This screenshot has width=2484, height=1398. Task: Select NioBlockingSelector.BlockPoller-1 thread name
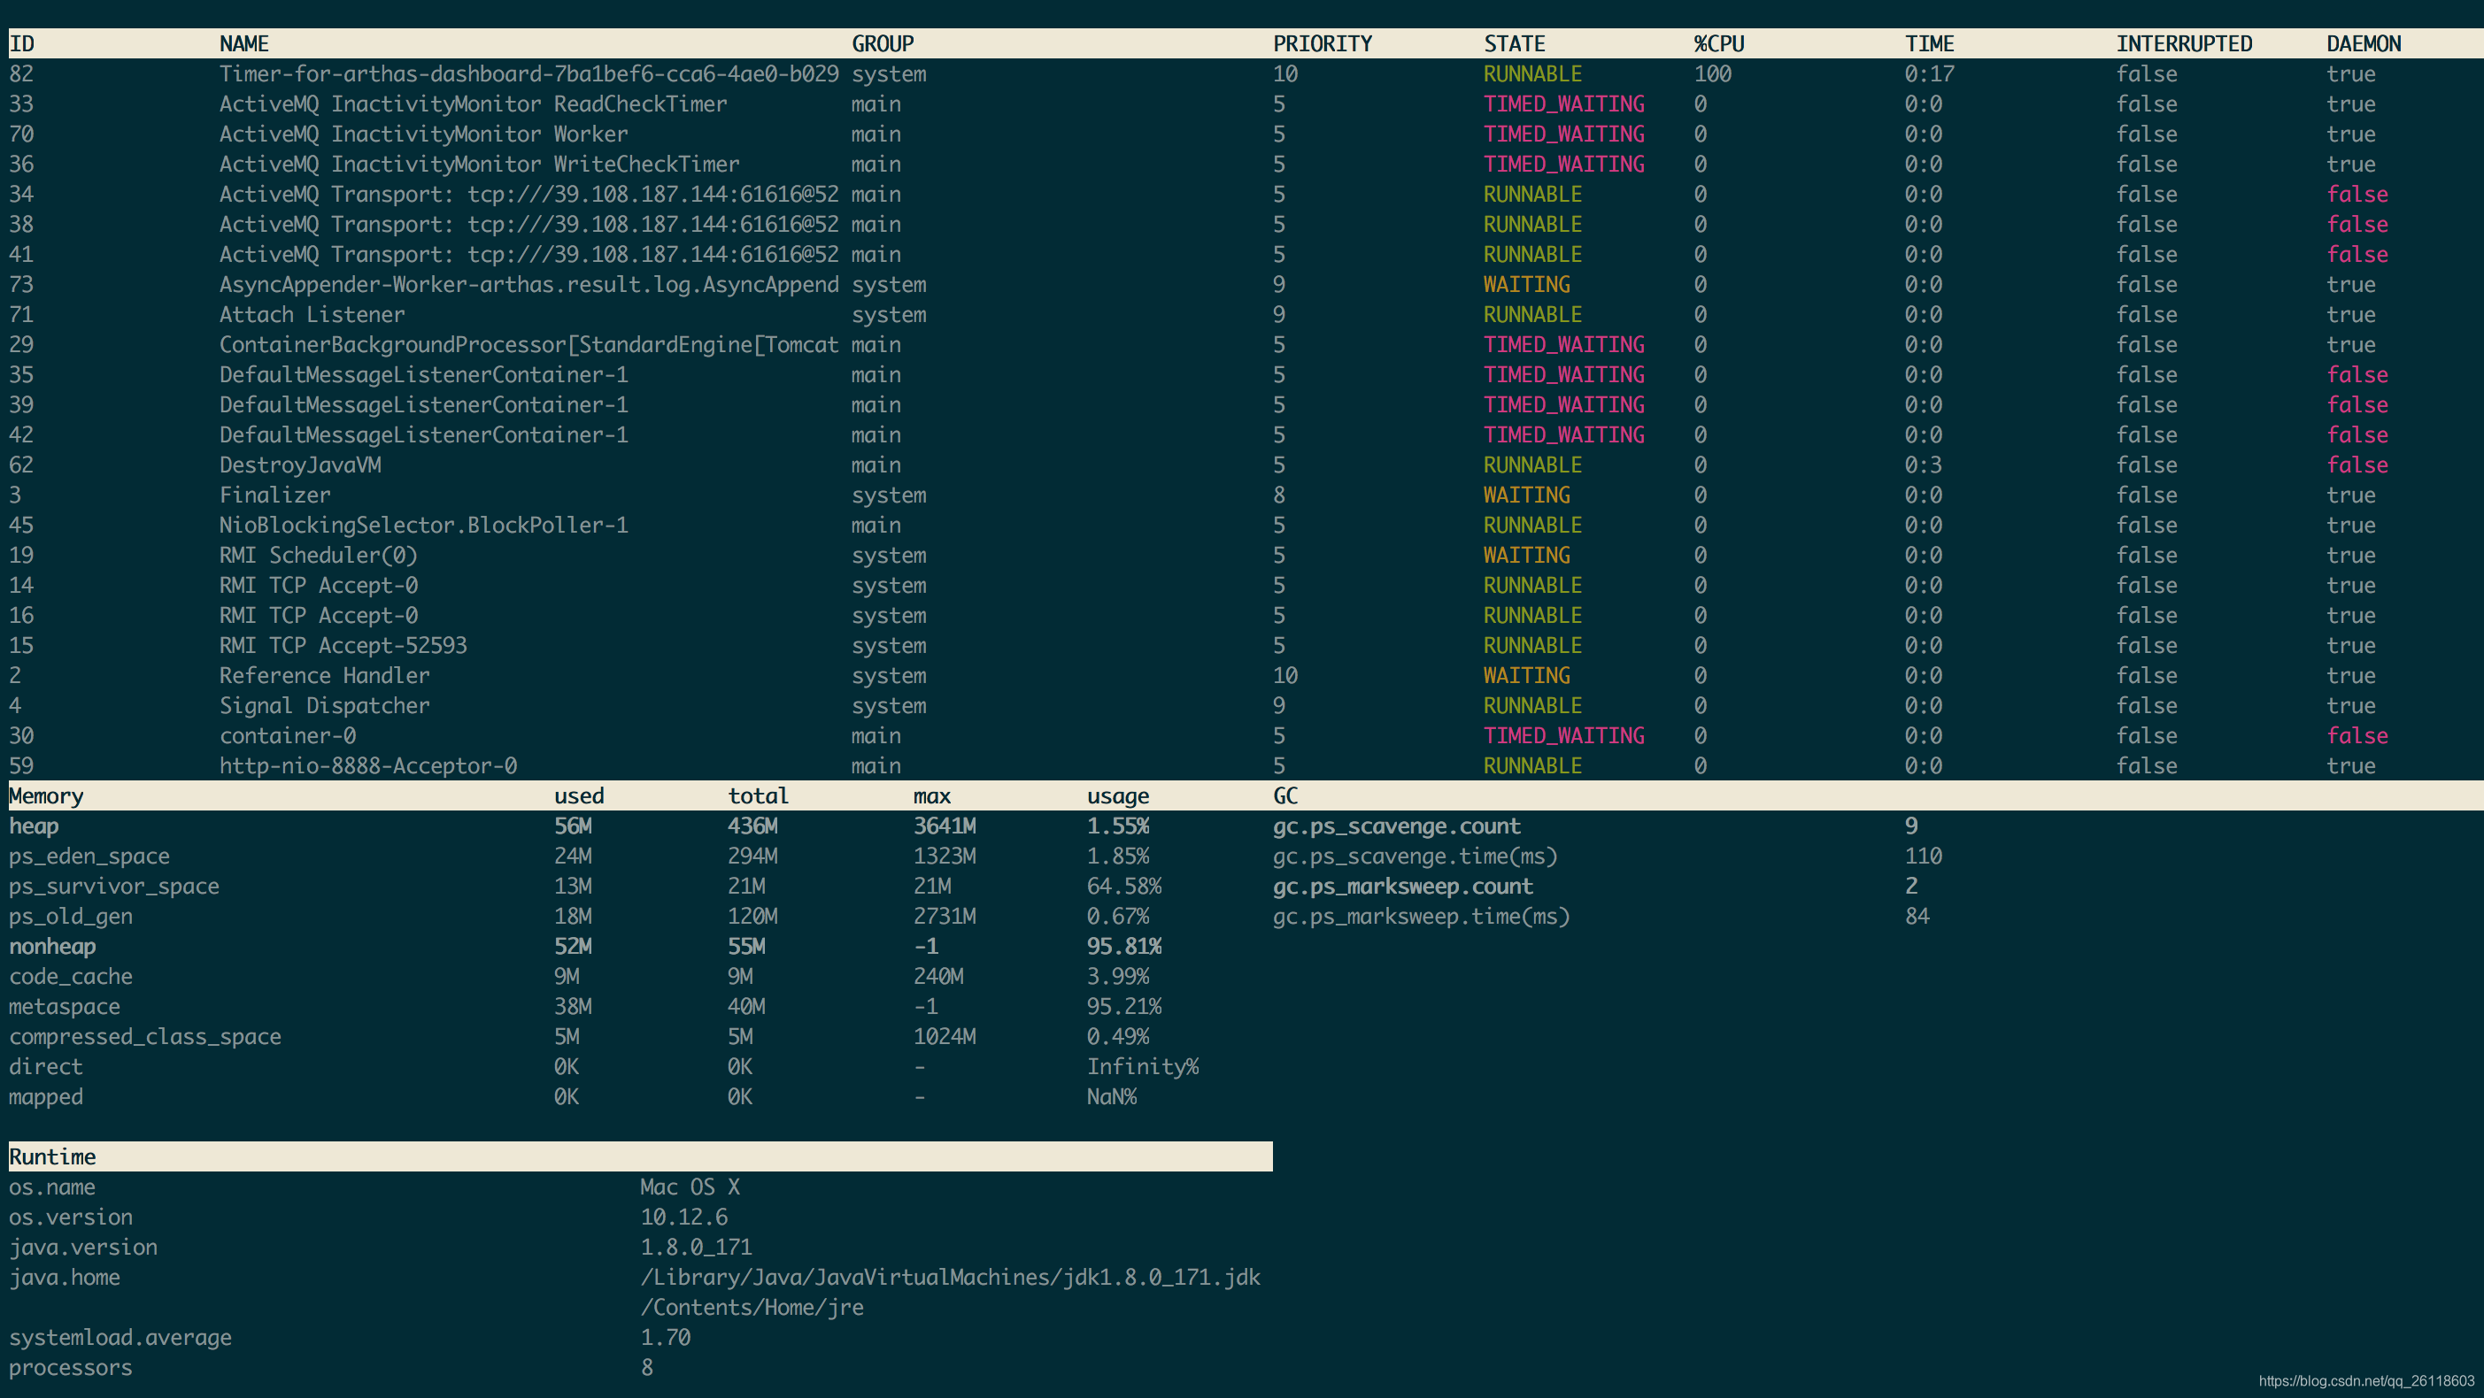tap(423, 525)
